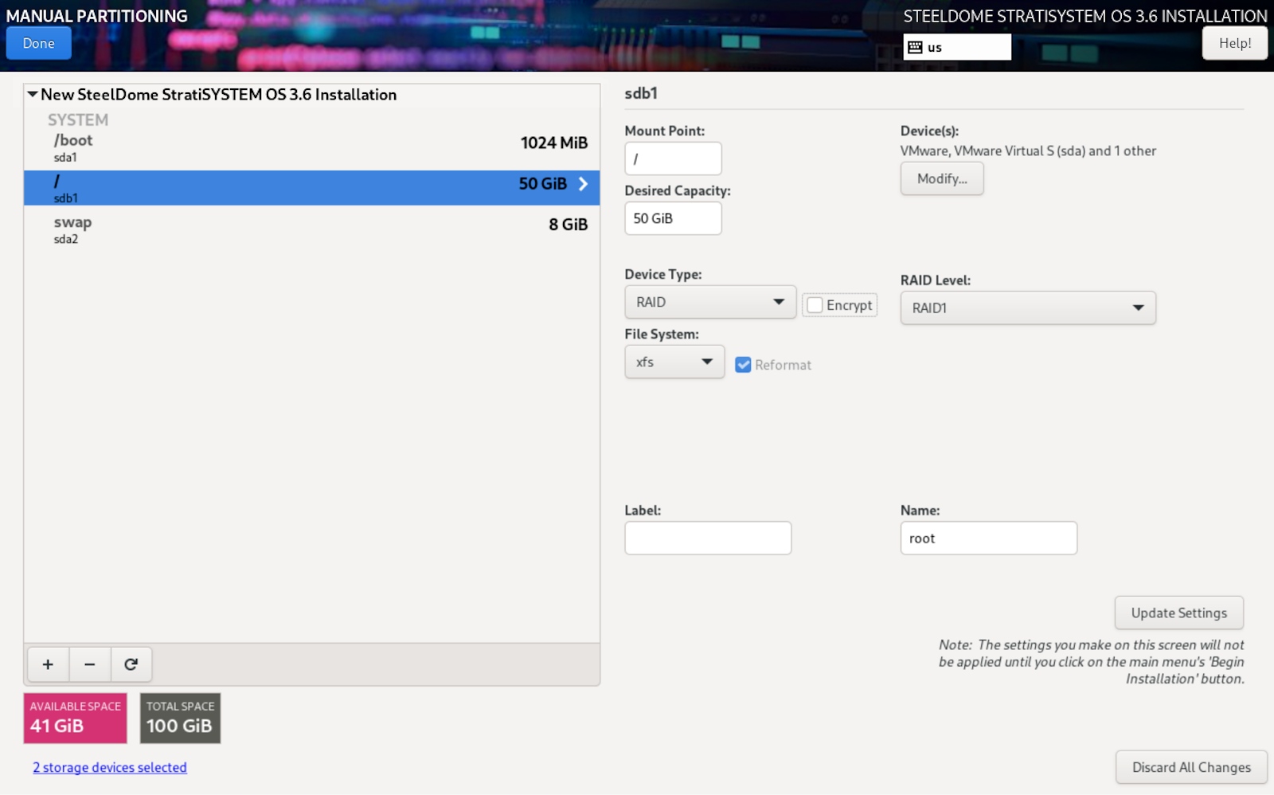Open the storage devices selected link
Image resolution: width=1274 pixels, height=795 pixels.
(110, 767)
